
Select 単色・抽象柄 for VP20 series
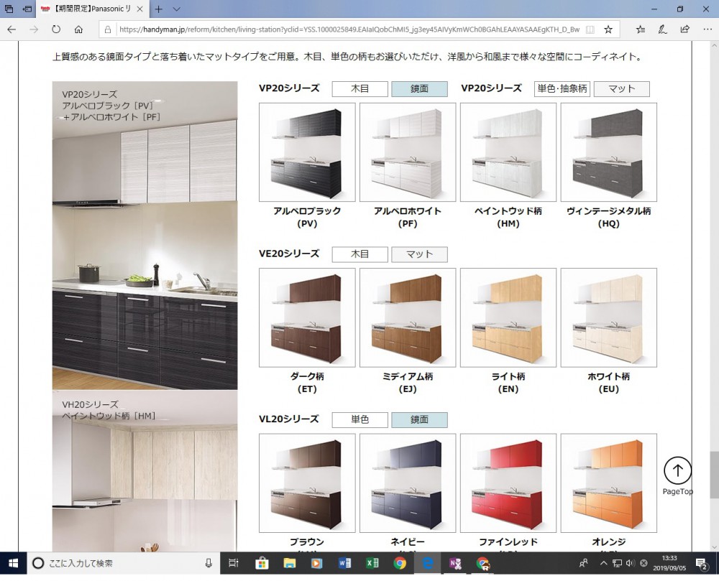[562, 89]
